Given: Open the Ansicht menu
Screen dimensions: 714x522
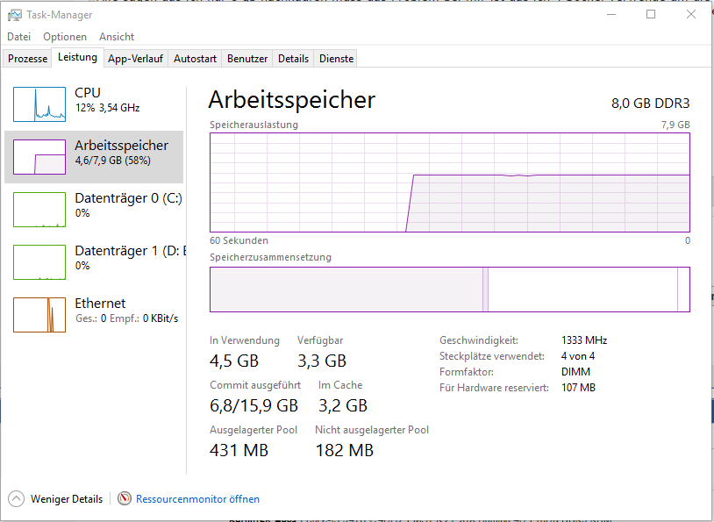Looking at the screenshot, I should click(x=117, y=37).
